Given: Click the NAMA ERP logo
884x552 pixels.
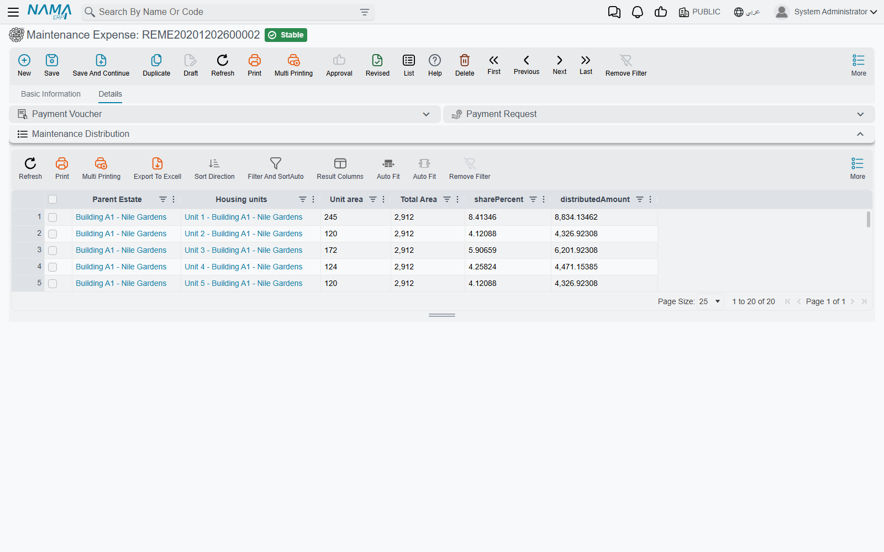Looking at the screenshot, I should coord(50,12).
